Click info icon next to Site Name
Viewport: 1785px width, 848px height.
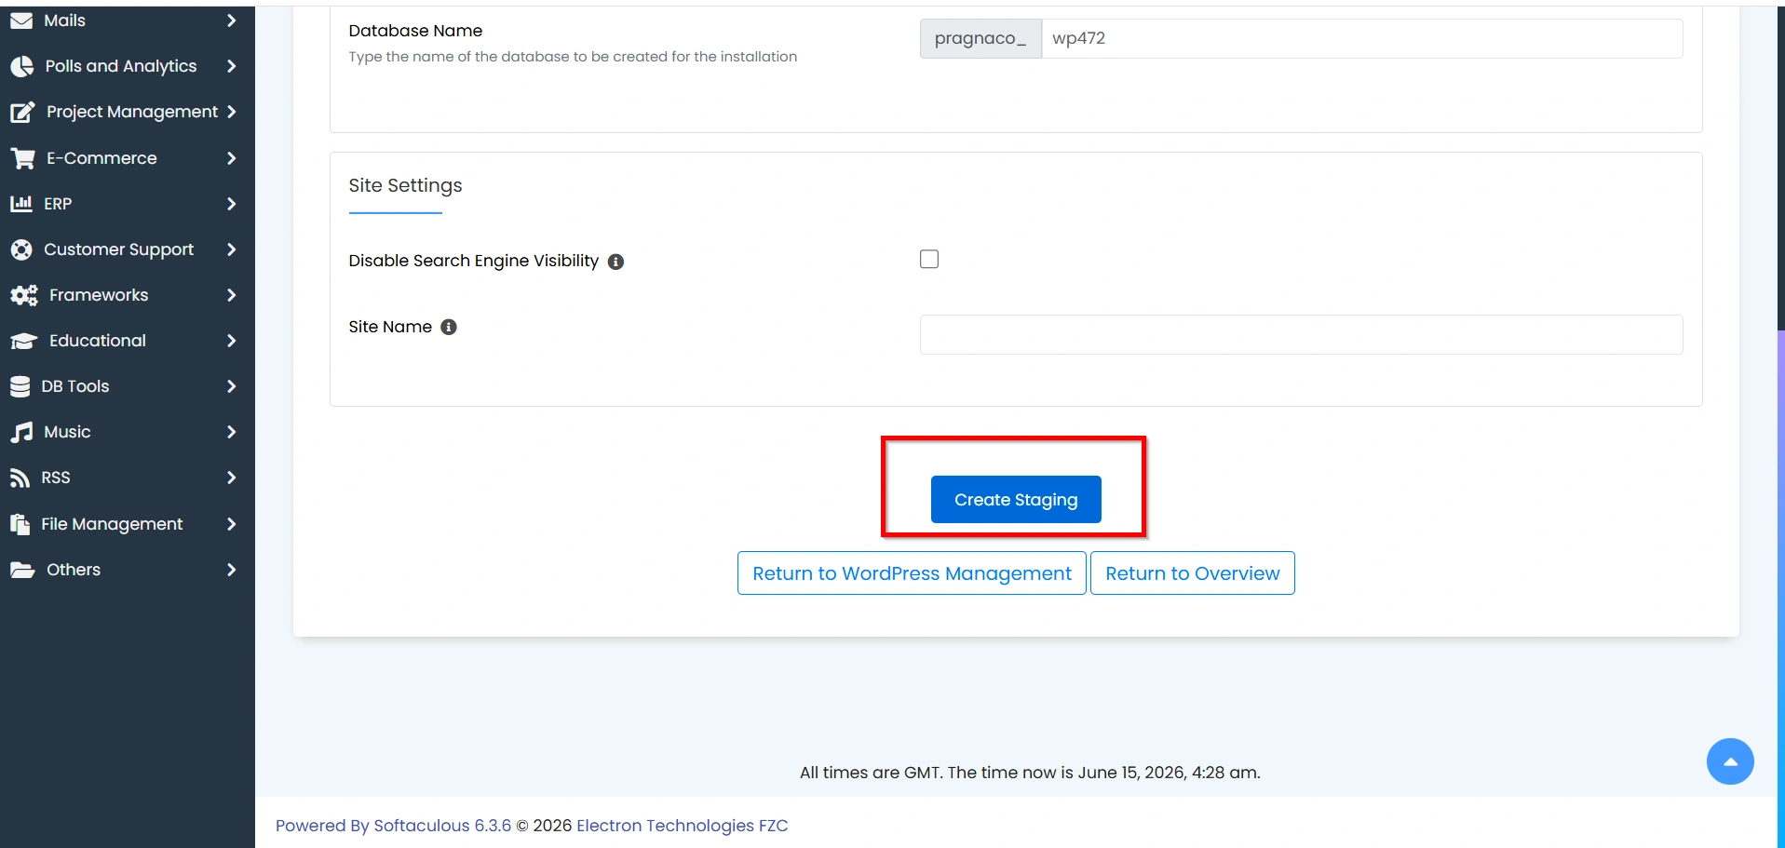click(x=449, y=327)
